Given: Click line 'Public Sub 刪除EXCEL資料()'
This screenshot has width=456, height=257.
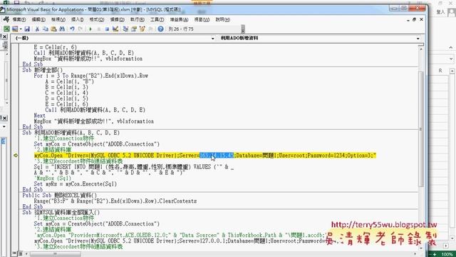Looking at the screenshot, I should point(60,195).
